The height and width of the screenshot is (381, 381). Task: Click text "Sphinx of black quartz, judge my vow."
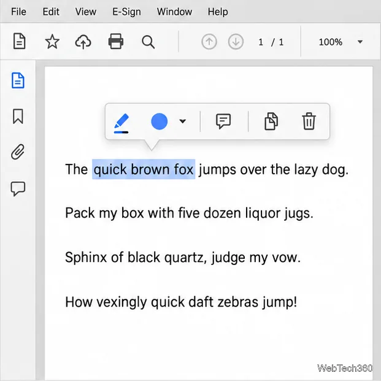click(183, 258)
